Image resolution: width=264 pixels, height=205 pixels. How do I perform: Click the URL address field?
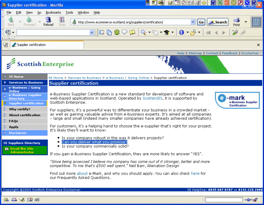[x=134, y=22]
